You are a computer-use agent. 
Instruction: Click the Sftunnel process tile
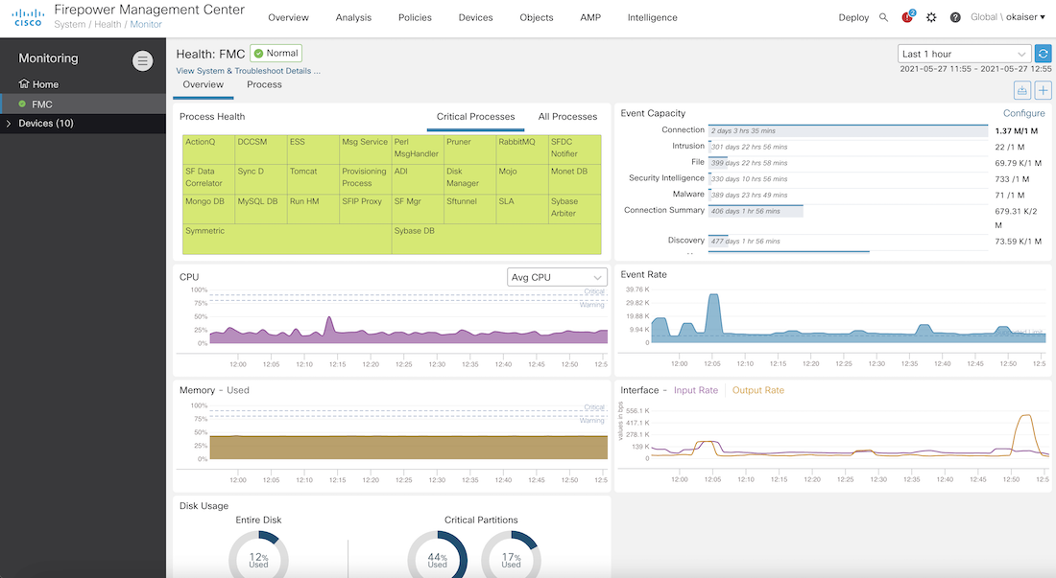pyautogui.click(x=470, y=209)
